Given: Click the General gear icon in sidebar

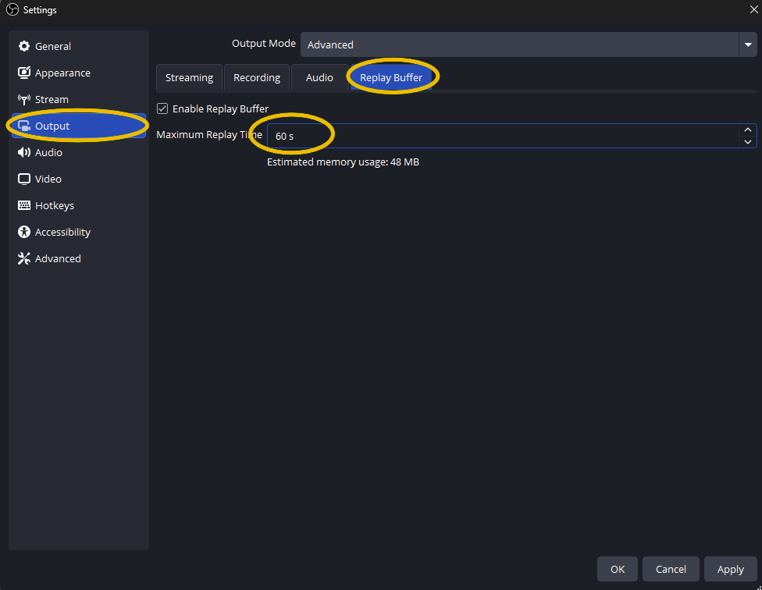Looking at the screenshot, I should point(23,46).
